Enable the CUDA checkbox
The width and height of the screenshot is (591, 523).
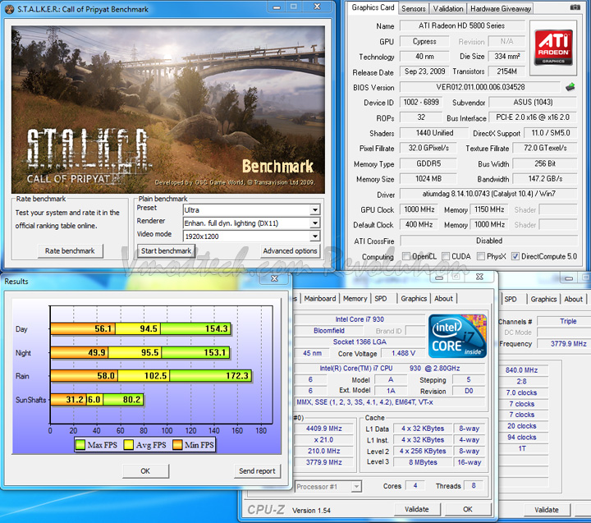[x=446, y=256]
